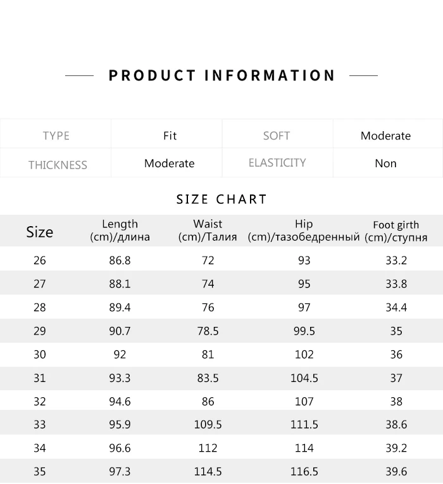Click the Length column header
The height and width of the screenshot is (484, 443).
[x=120, y=231]
